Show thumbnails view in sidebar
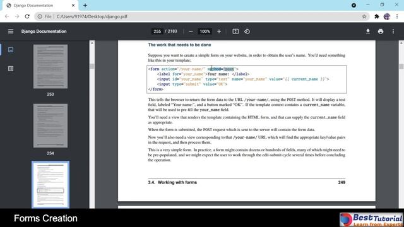404x227 pixels. (x=11, y=50)
